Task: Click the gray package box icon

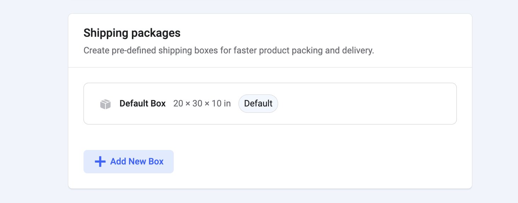Action: (105, 104)
